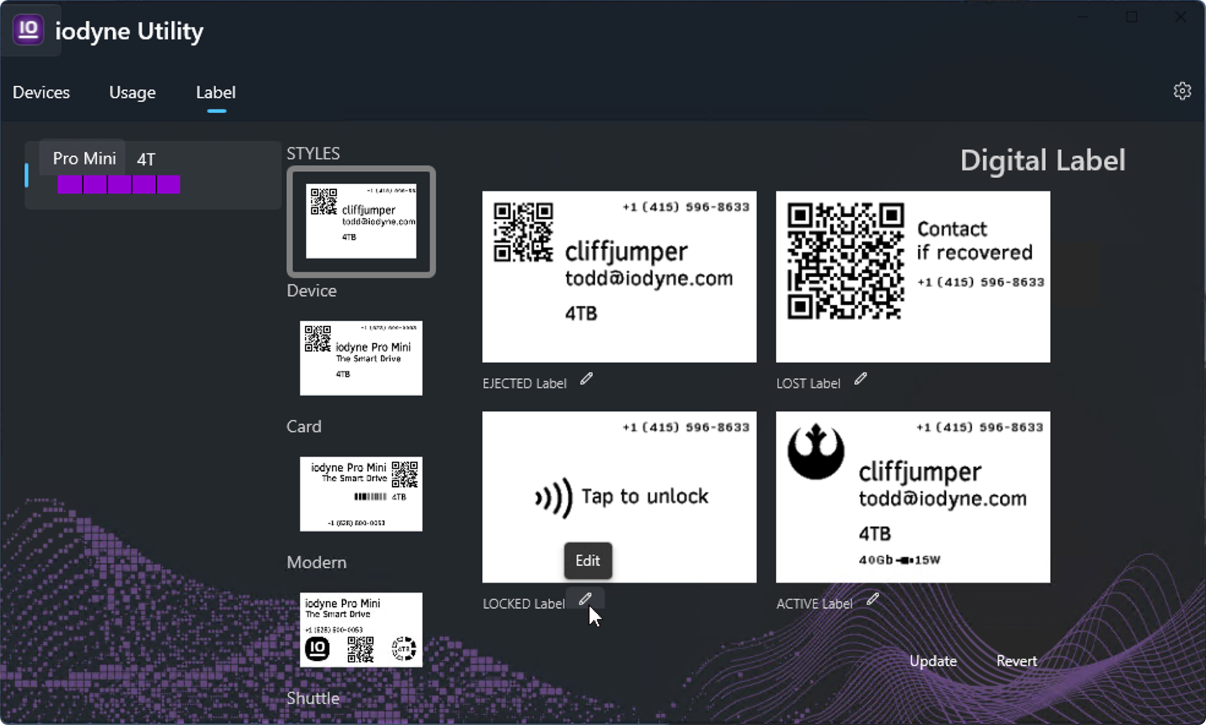Click the 'Shuttle' style name text

pos(313,699)
